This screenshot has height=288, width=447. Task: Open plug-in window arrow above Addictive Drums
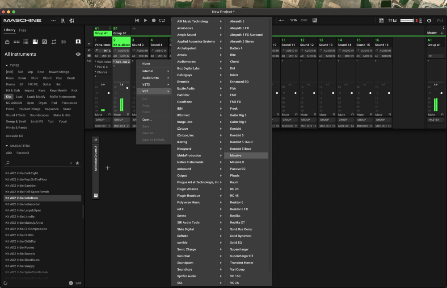pyautogui.click(x=95, y=140)
